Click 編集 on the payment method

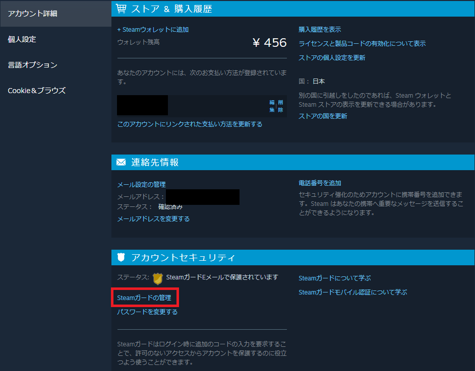[272, 106]
